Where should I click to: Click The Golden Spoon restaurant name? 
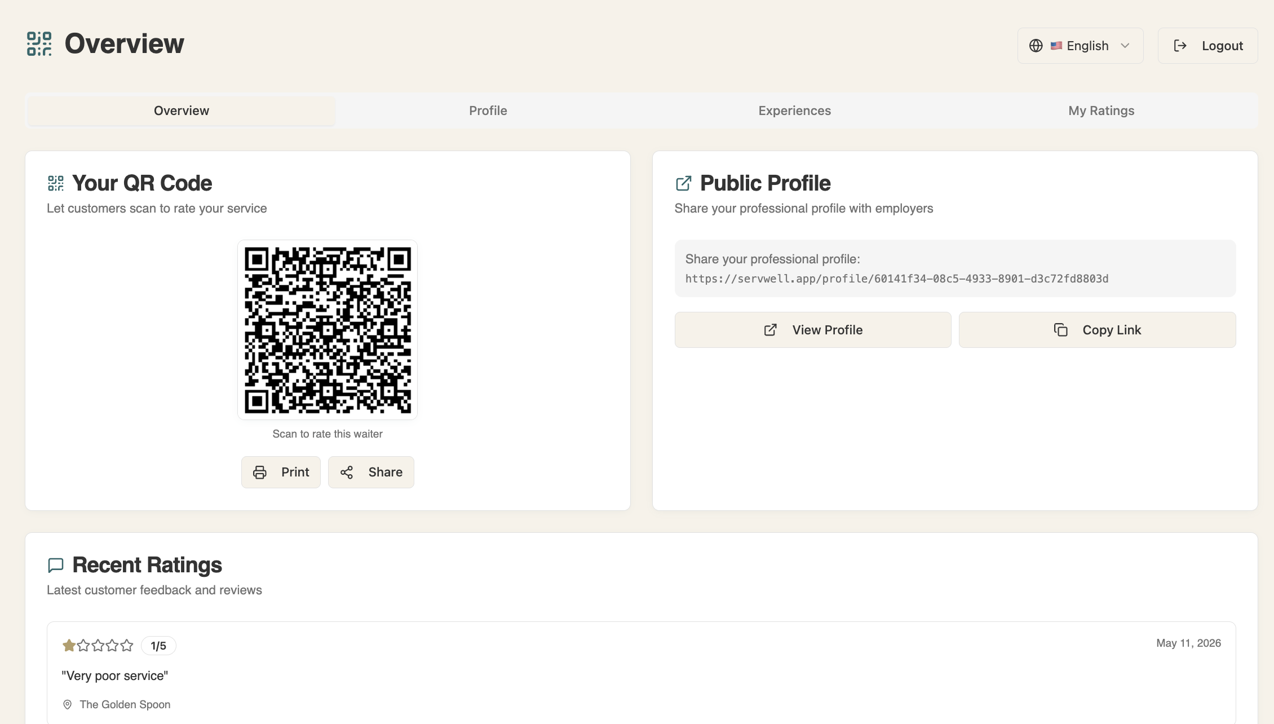click(125, 705)
